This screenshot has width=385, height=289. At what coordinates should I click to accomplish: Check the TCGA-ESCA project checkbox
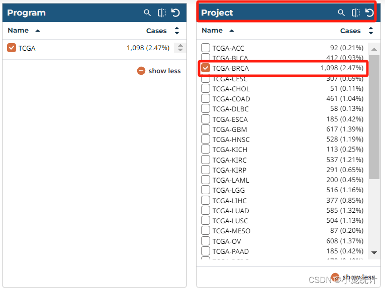pyautogui.click(x=206, y=119)
